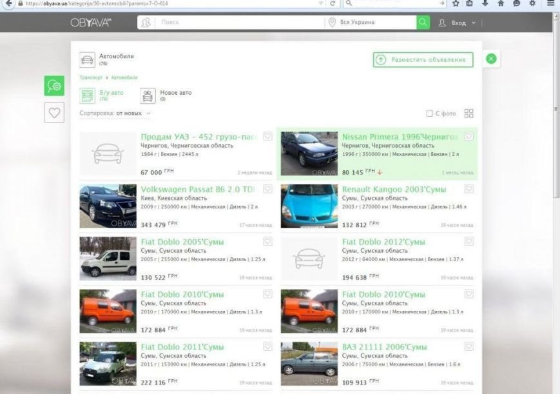Favorite the Volkswagen Passat B6 listing
The width and height of the screenshot is (560, 394).
(x=267, y=189)
